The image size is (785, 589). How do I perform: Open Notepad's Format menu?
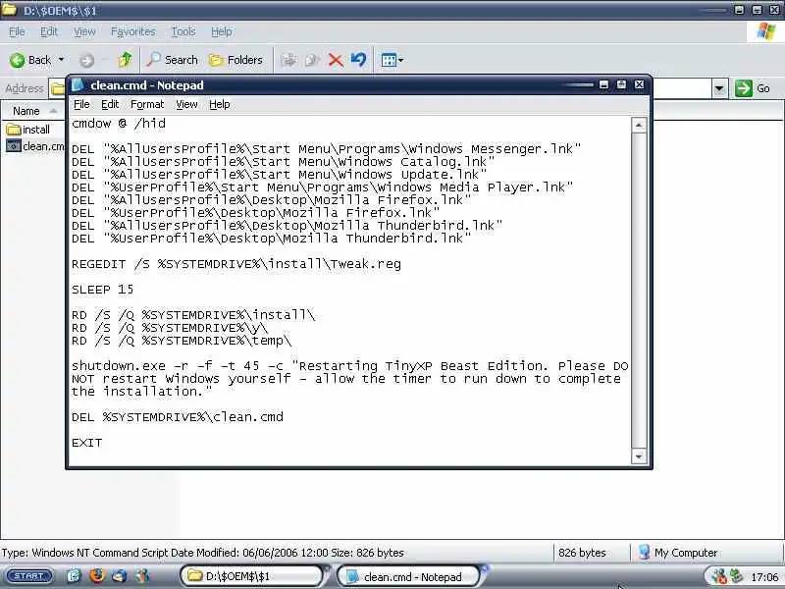tap(147, 104)
